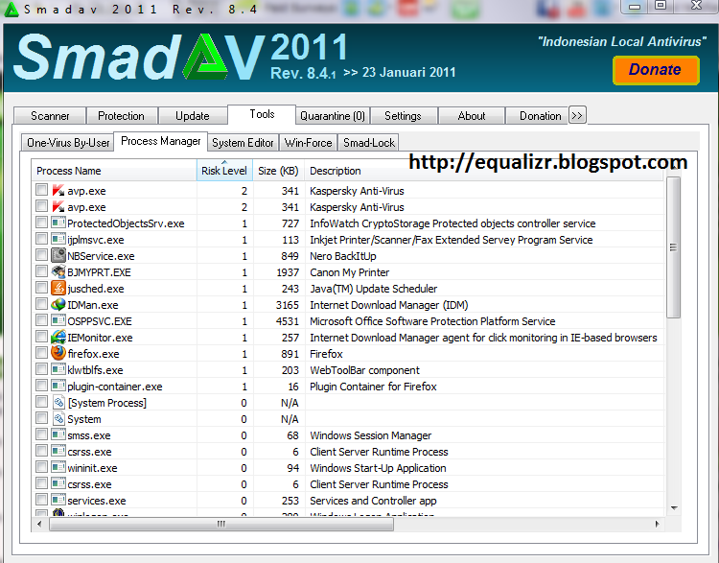Click the plugin-container.exe process icon
719x563 pixels.
tap(58, 386)
